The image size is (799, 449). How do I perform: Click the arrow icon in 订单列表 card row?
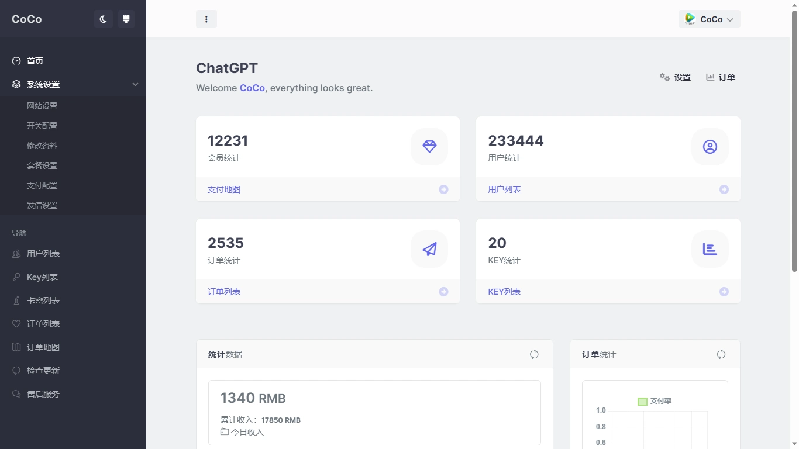point(443,292)
